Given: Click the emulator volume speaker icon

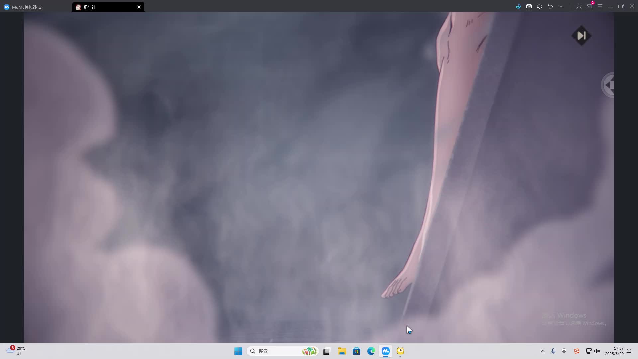Looking at the screenshot, I should [x=540, y=6].
